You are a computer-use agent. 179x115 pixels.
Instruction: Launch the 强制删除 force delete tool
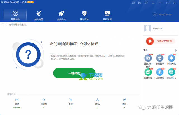click(x=160, y=60)
